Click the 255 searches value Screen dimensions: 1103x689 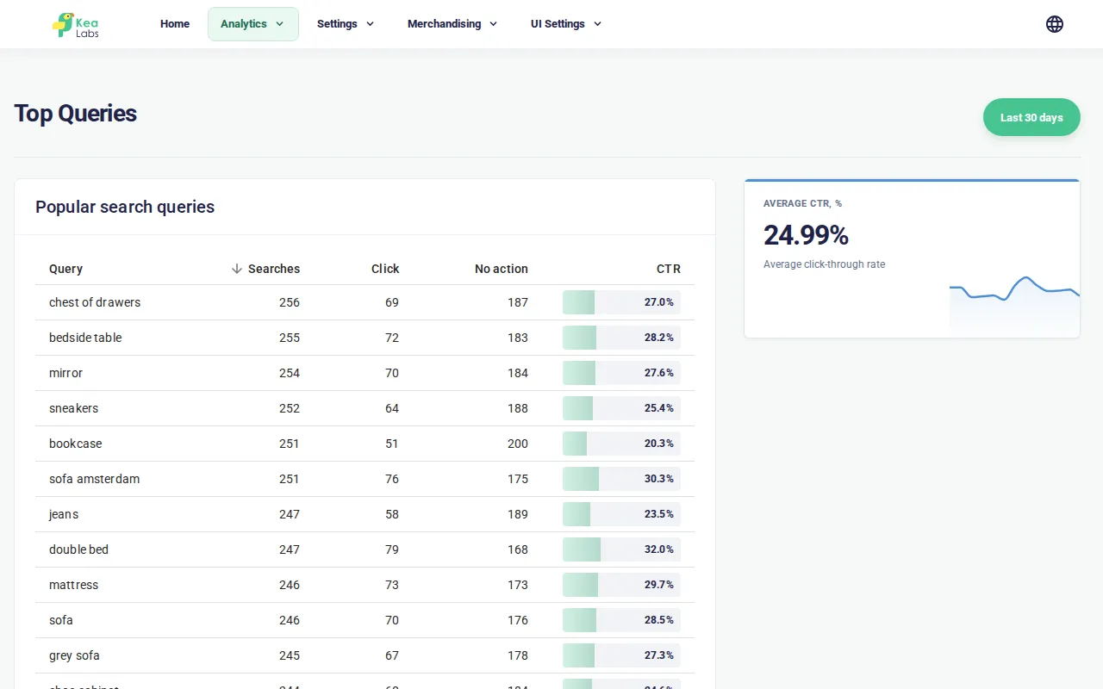[x=290, y=338]
